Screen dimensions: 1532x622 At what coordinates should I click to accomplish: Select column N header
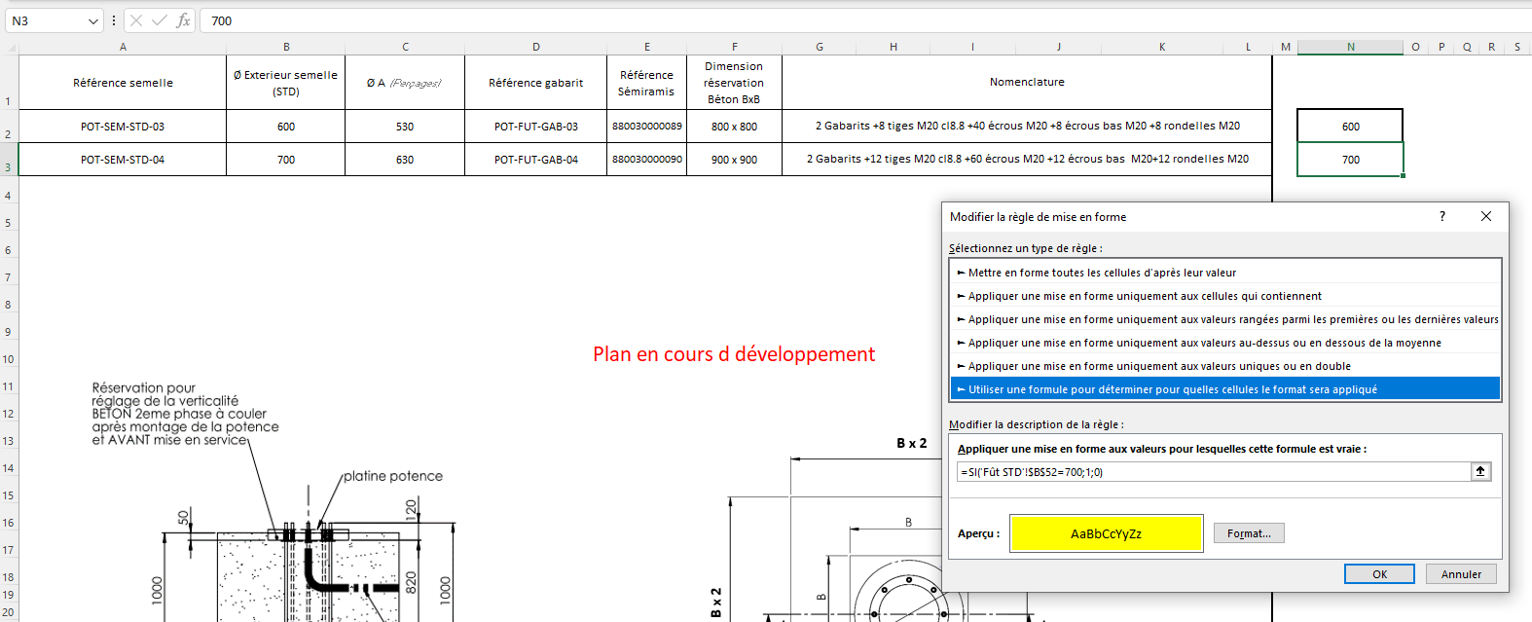point(1350,47)
